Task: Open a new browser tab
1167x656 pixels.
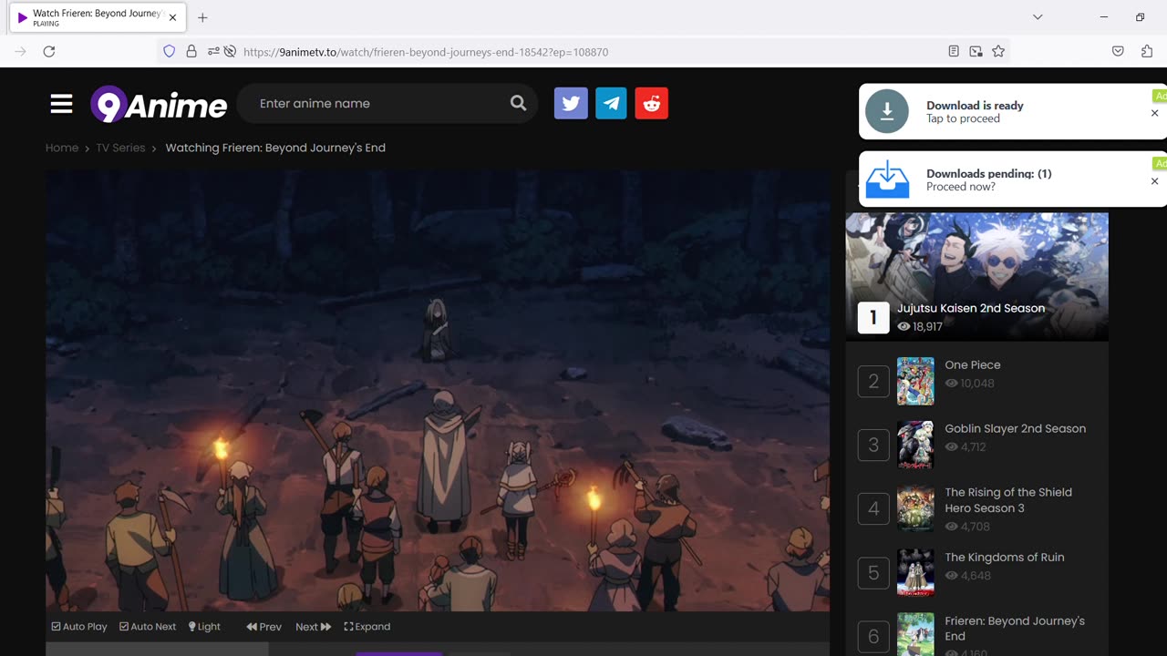Action: click(202, 17)
